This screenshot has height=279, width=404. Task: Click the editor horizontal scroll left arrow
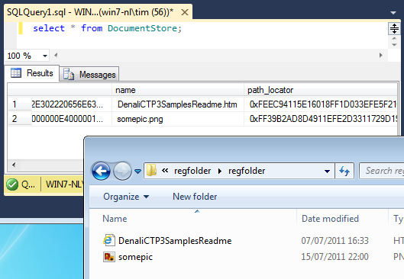coord(56,55)
